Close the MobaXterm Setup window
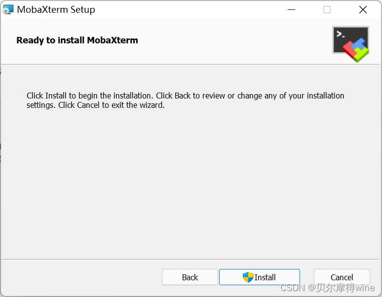This screenshot has width=382, height=297. tap(363, 10)
